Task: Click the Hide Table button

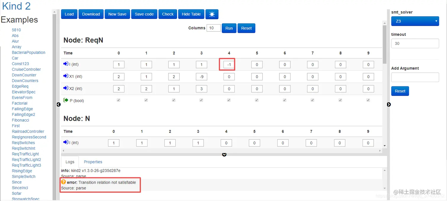Action: [x=191, y=14]
